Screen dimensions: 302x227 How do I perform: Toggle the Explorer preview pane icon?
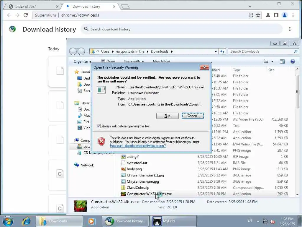tap(282, 61)
